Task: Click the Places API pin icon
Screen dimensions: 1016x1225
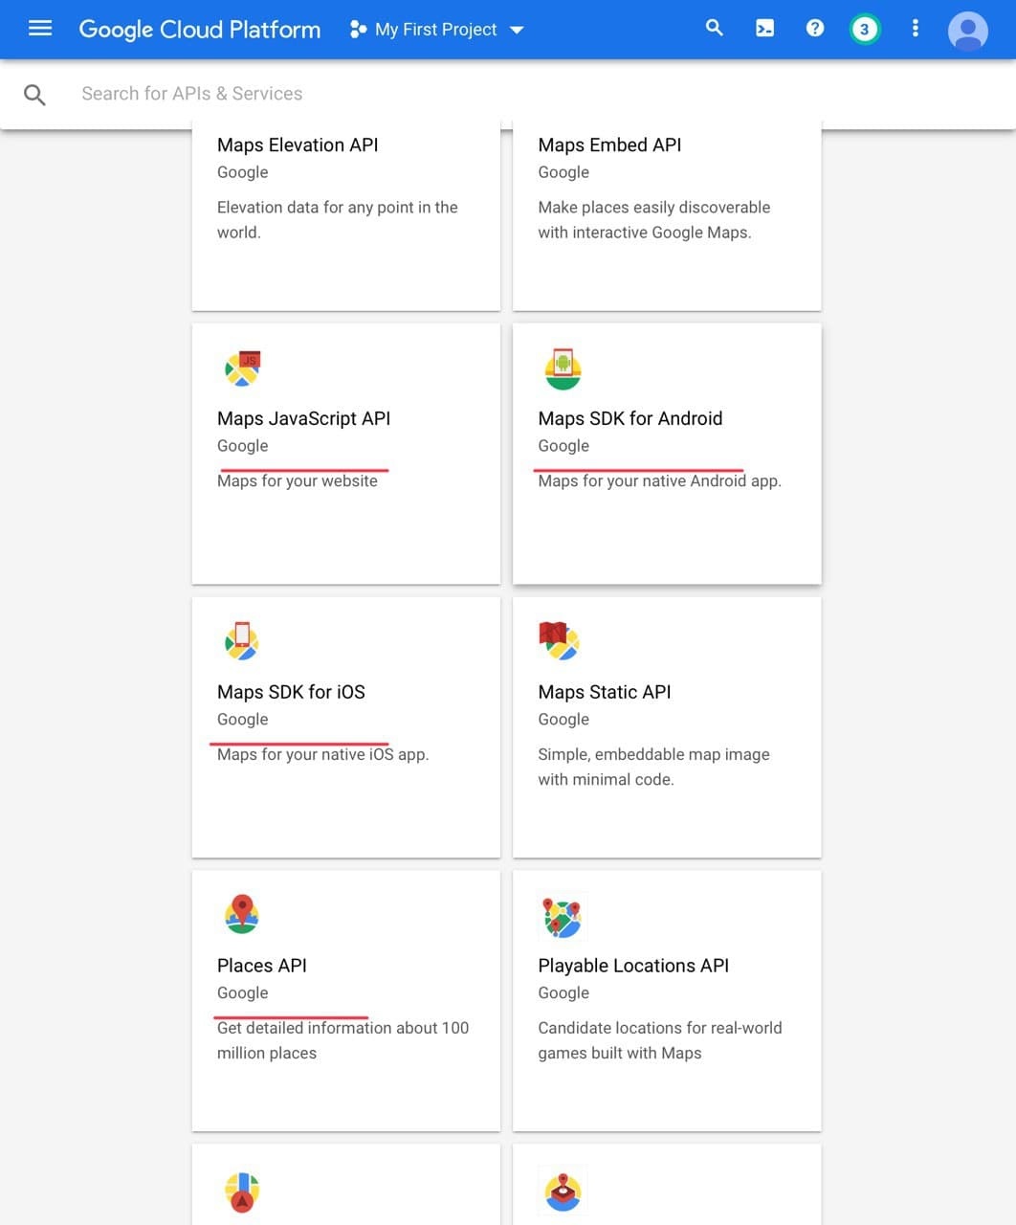Action: (x=242, y=914)
